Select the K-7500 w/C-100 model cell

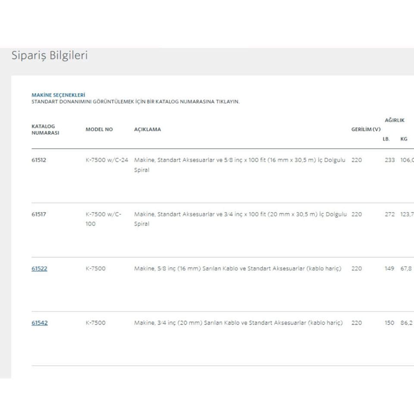[103, 219]
